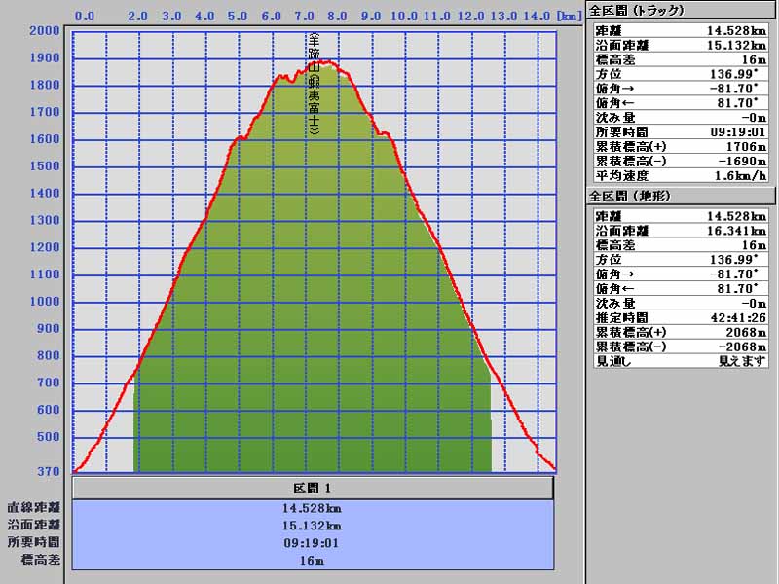Screen dimensions: 779x584
Task: Click the 所要時間 09:19:01 value below graph
Action: pyautogui.click(x=313, y=543)
